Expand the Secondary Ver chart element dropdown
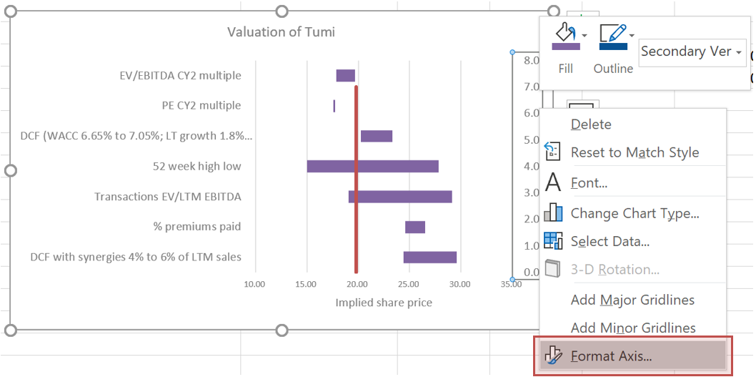This screenshot has width=756, height=382. [x=738, y=52]
